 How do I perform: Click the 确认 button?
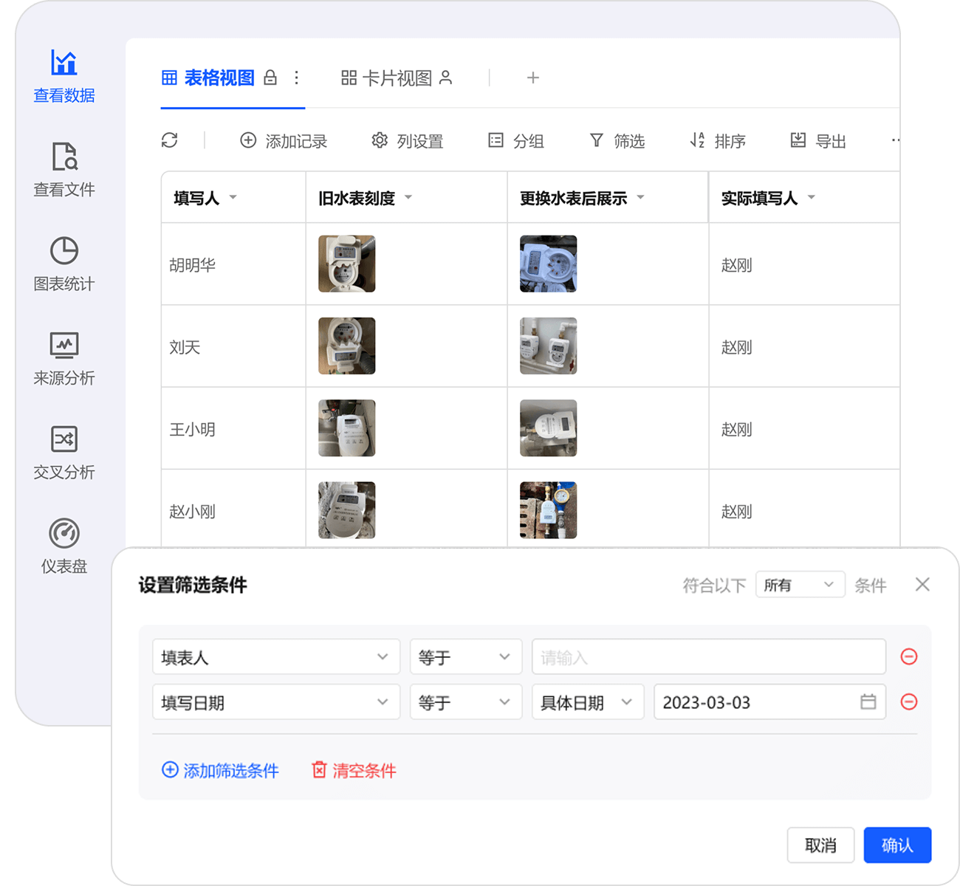897,845
